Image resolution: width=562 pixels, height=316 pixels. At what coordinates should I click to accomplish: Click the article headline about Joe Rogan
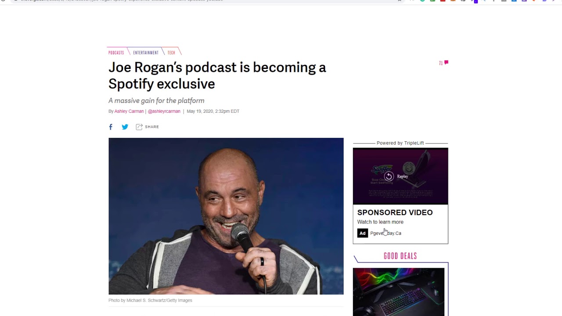[x=217, y=75]
